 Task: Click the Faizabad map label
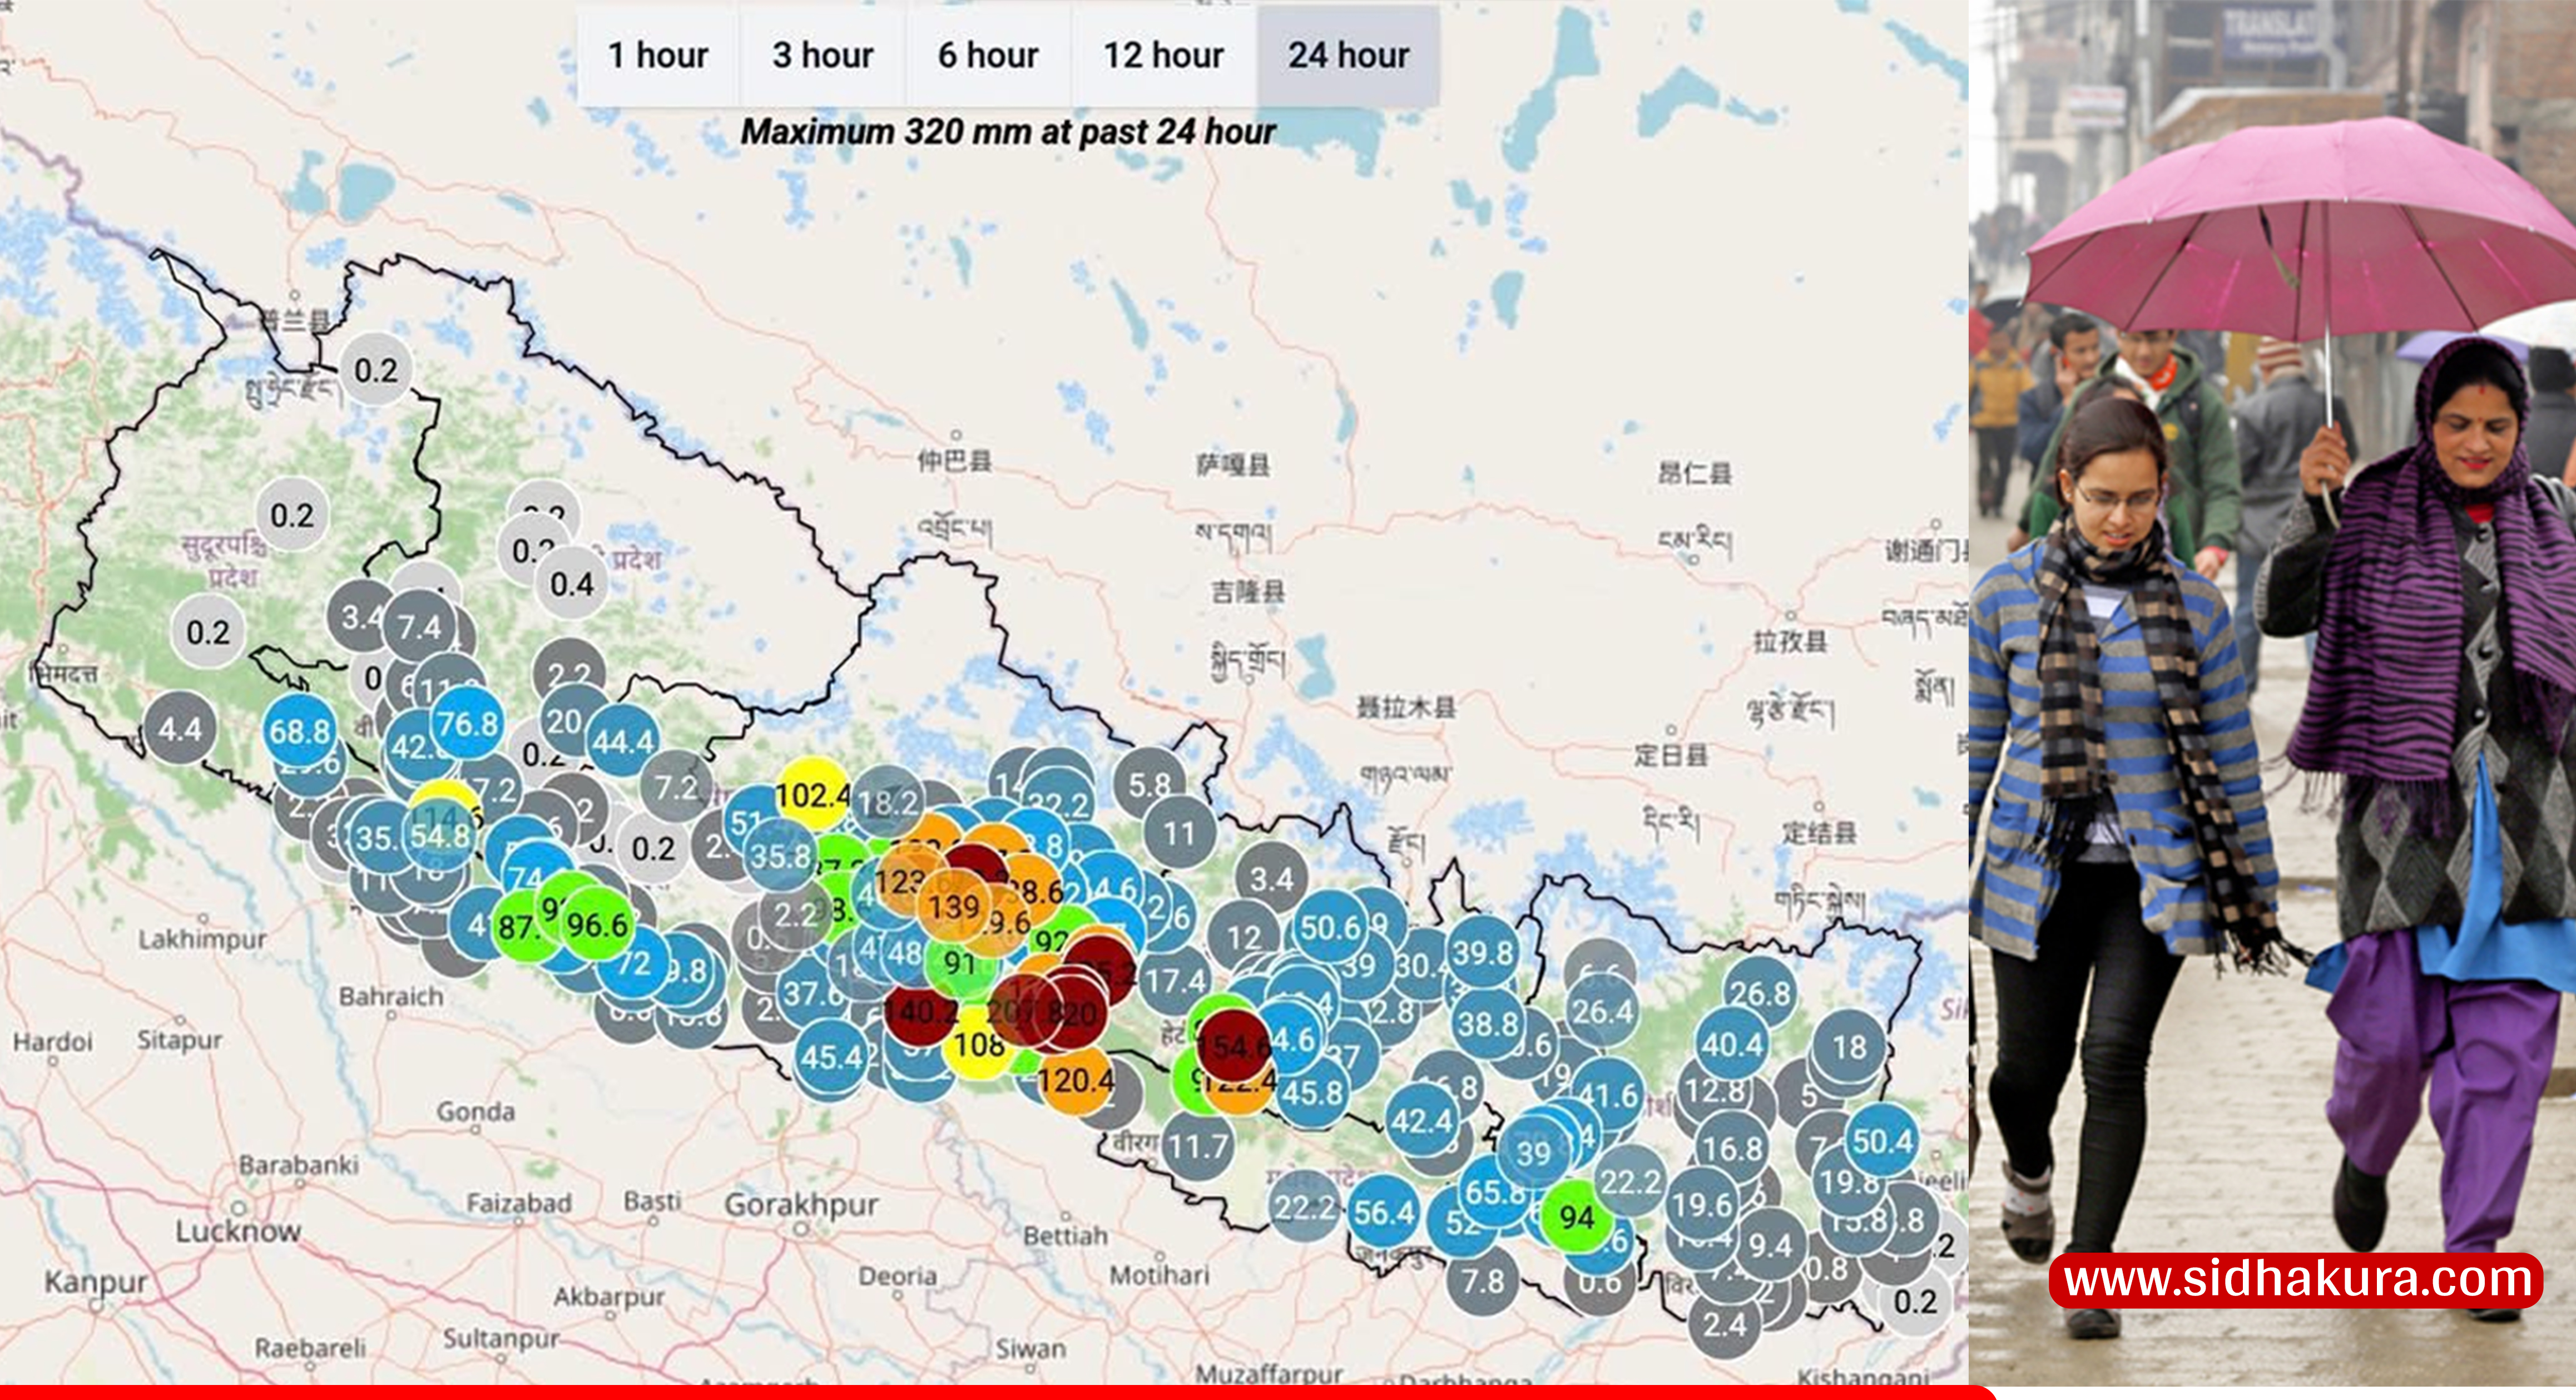(519, 1203)
